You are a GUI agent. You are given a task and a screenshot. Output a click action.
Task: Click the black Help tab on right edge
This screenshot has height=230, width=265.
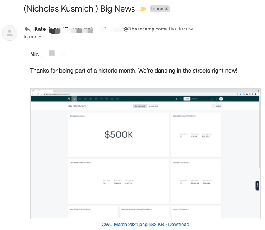coord(257,185)
